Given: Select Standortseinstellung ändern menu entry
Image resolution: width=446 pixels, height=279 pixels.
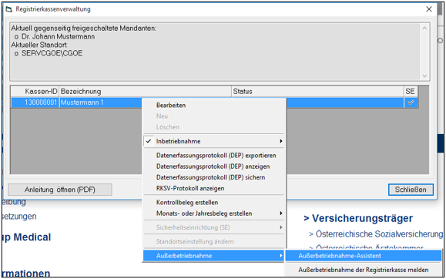Looking at the screenshot, I should [195, 241].
